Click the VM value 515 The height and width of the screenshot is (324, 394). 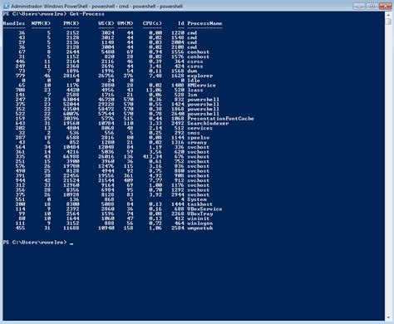click(x=128, y=119)
